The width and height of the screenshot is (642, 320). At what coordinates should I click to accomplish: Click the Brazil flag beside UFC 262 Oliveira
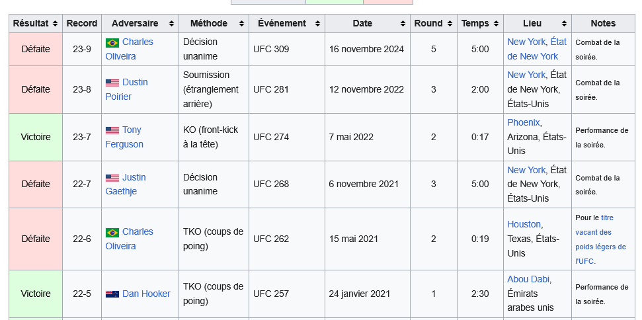[112, 232]
